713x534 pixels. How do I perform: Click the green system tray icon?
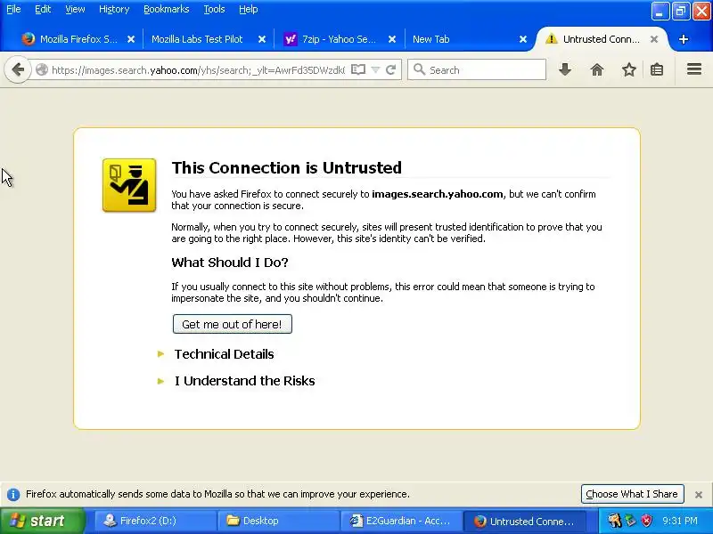coord(631,521)
